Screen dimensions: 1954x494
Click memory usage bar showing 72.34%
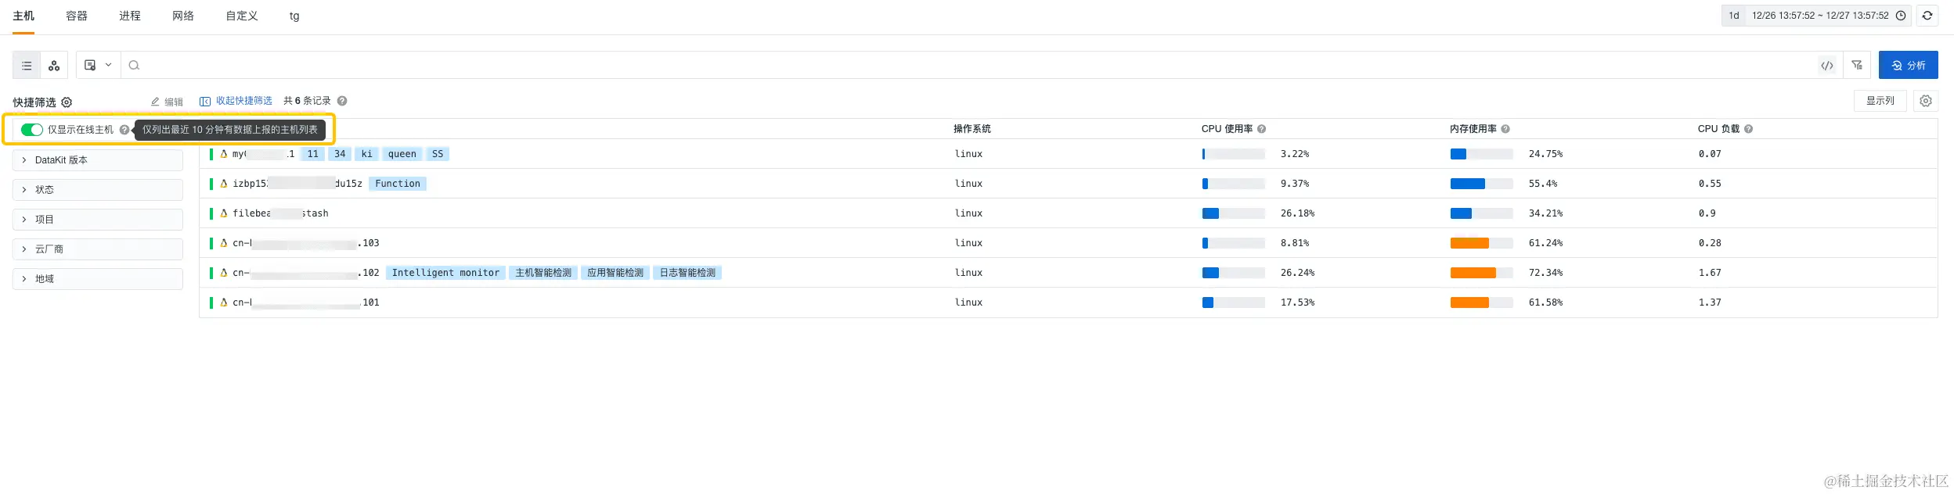coord(1482,273)
